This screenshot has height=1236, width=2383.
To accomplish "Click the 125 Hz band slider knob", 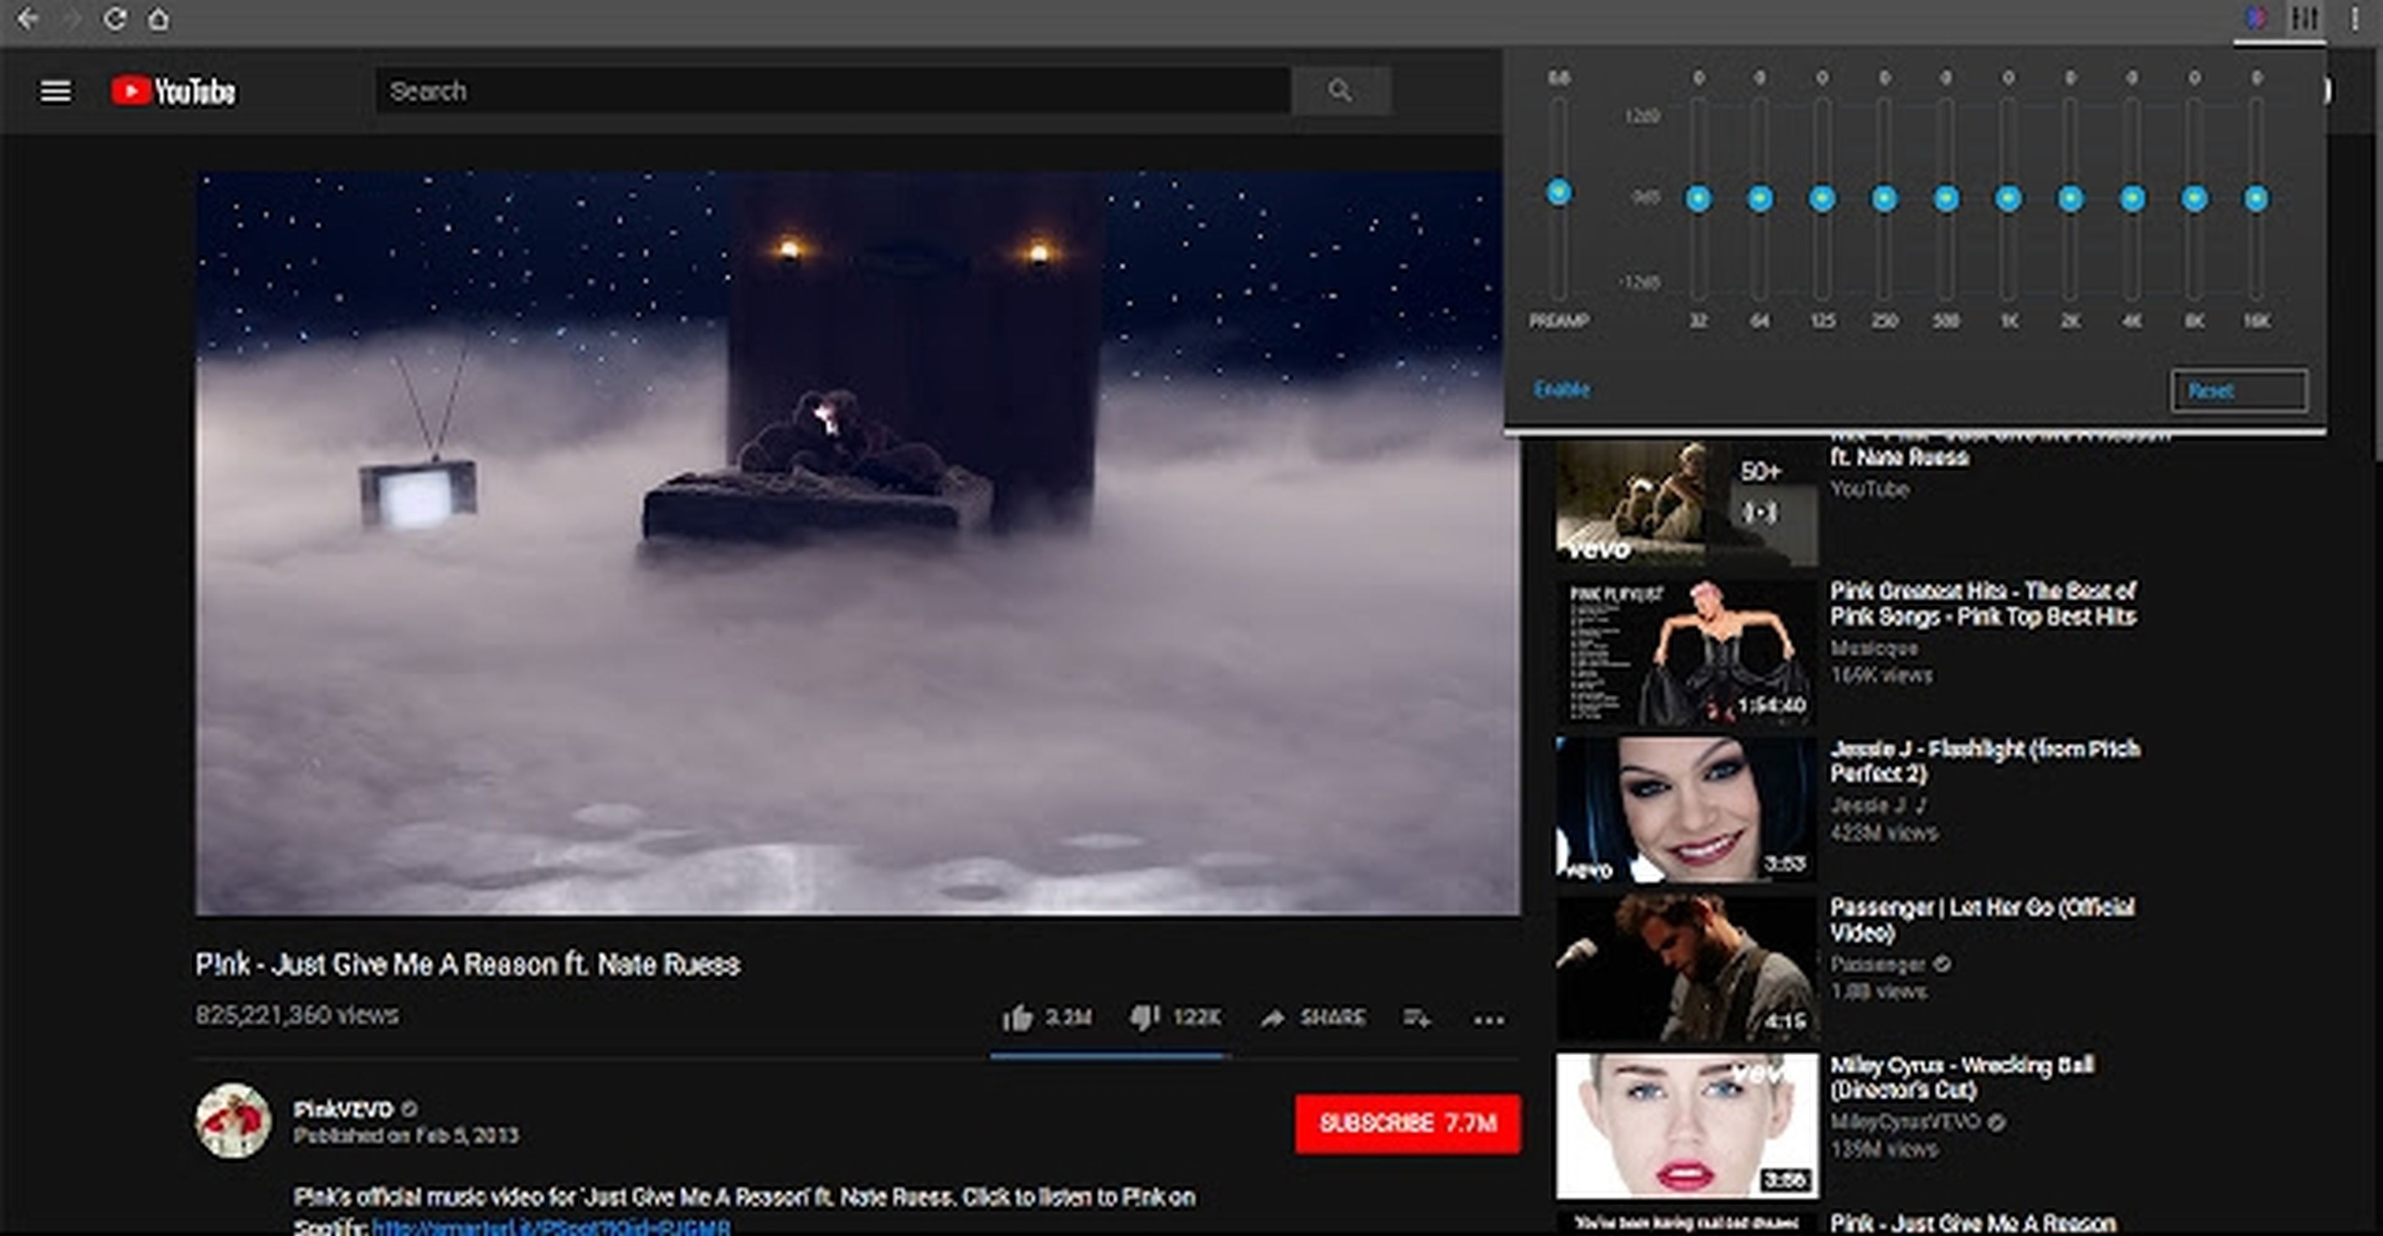I will (x=1823, y=199).
